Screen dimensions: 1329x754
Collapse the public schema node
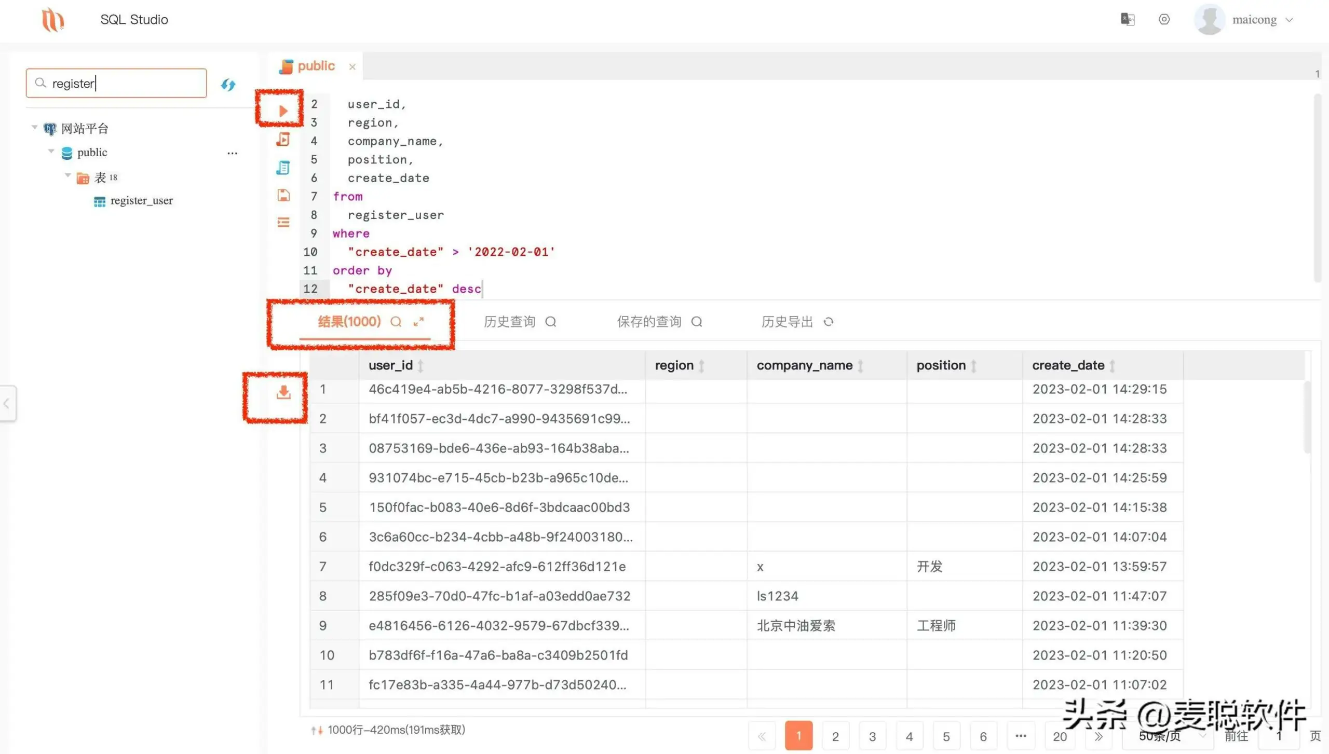(x=51, y=152)
